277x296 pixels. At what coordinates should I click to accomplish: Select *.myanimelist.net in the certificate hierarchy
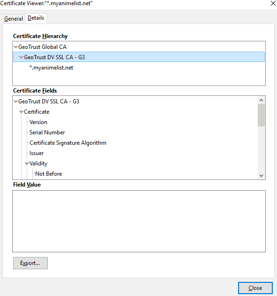51,68
